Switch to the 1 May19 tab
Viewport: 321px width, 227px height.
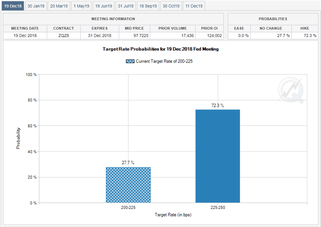81,6
